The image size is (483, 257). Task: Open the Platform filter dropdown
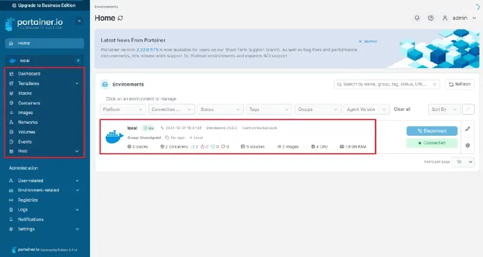tap(123, 109)
